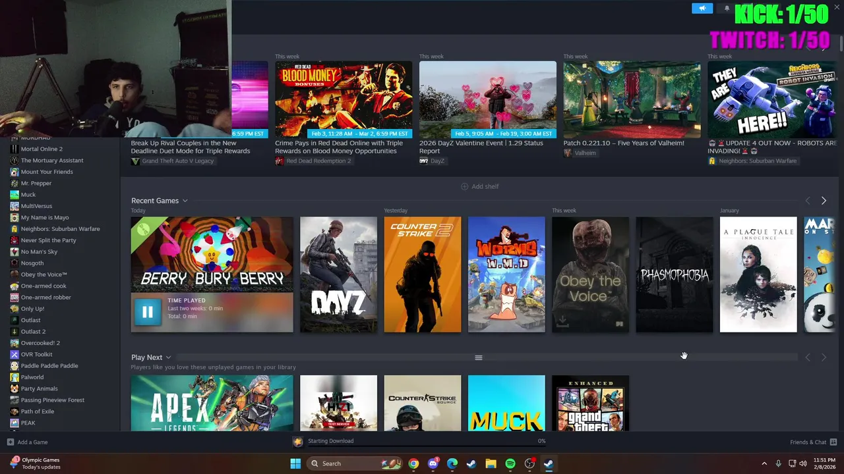Open Muck cover in Play Next shelf
844x474 pixels.
[506, 403]
